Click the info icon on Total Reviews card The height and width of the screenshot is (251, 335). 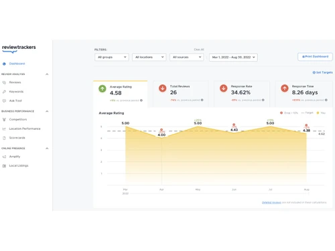202,100
